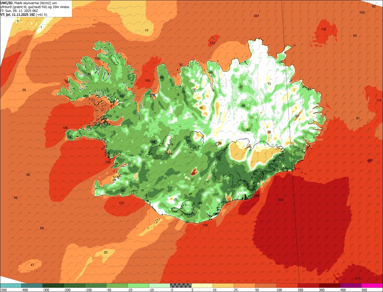Click the negative value -43 inland
Image resolution: width=383 pixels, height=292 pixels.
(248, 130)
